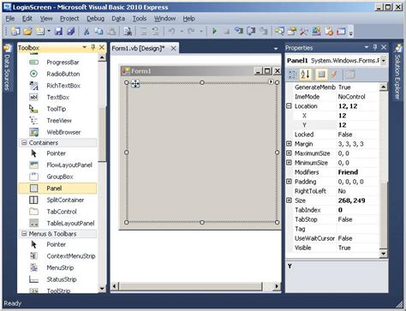The width and height of the screenshot is (406, 311).
Task: Click the Panel1 move handle icon
Action: pyautogui.click(x=135, y=84)
